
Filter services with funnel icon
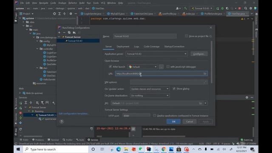click(42, 103)
